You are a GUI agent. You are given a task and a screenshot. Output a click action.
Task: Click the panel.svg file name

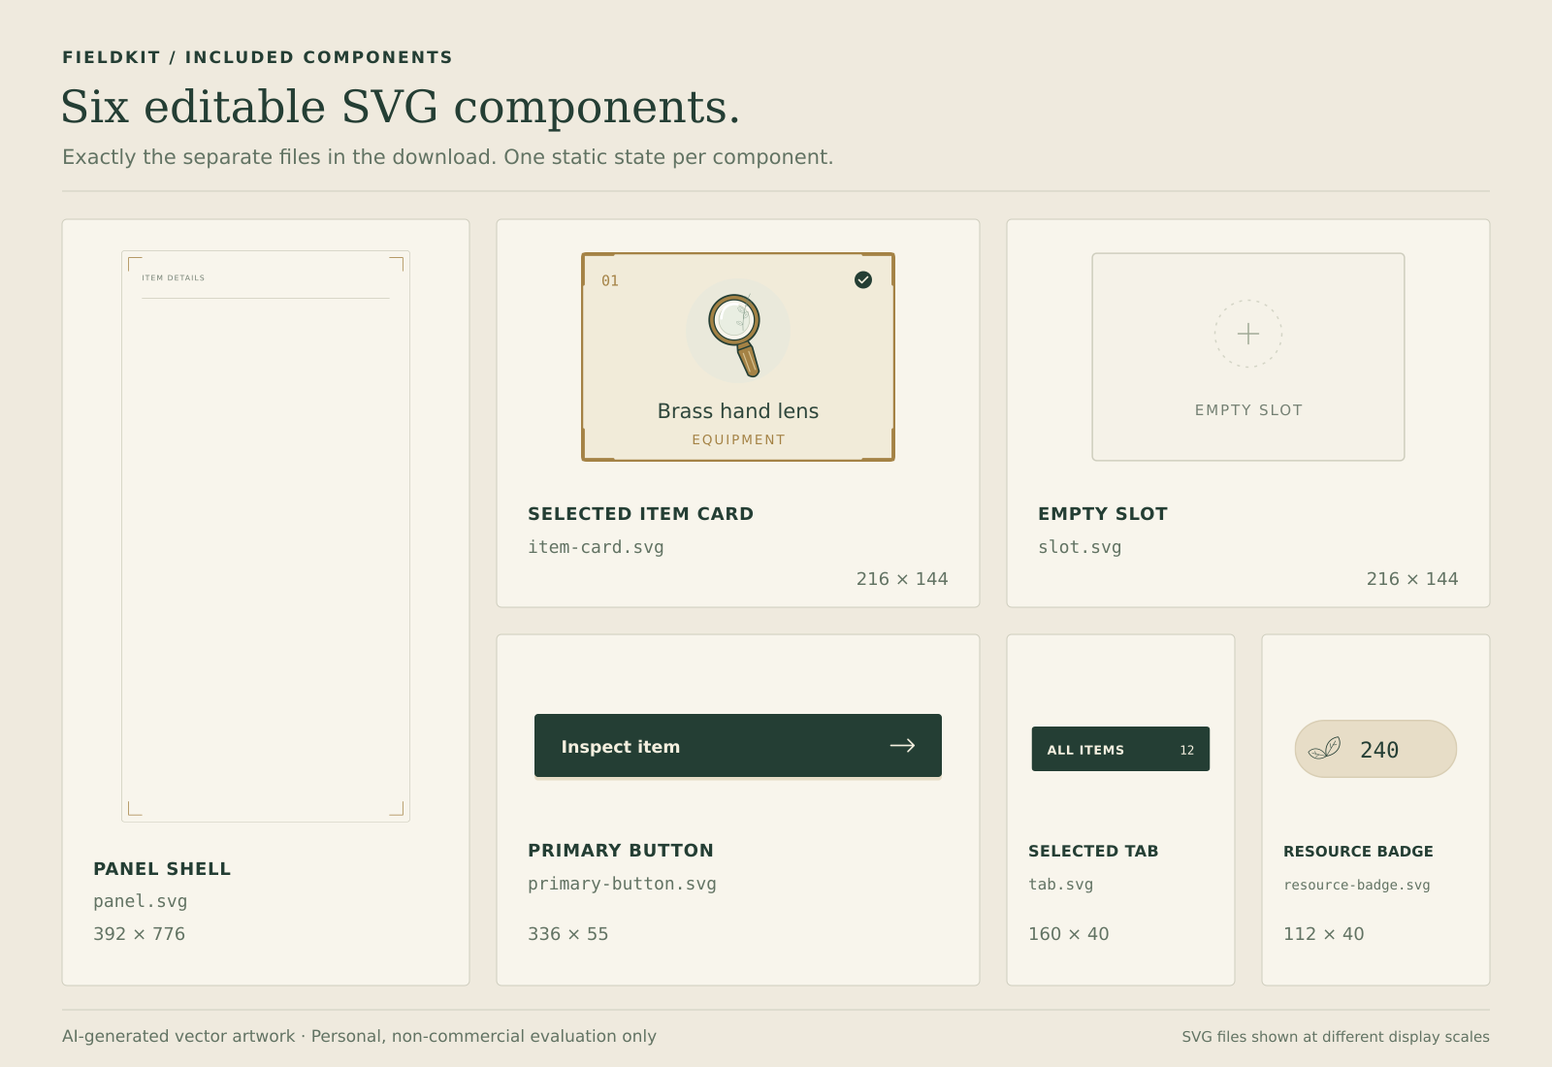(141, 901)
